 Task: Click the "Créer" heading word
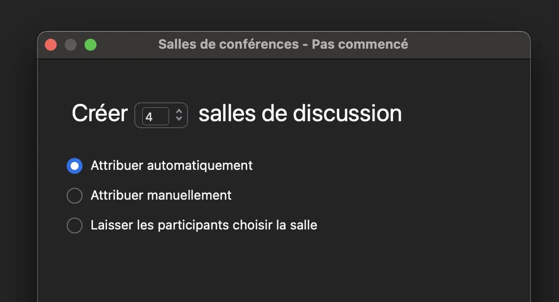(x=99, y=114)
